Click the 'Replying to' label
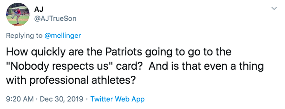 click(x=24, y=36)
